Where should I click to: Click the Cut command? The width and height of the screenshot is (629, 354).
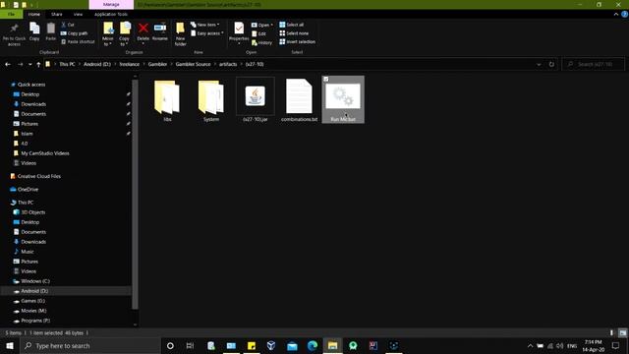click(68, 25)
